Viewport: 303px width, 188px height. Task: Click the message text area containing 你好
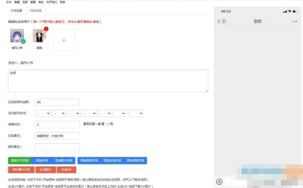pyautogui.click(x=108, y=81)
